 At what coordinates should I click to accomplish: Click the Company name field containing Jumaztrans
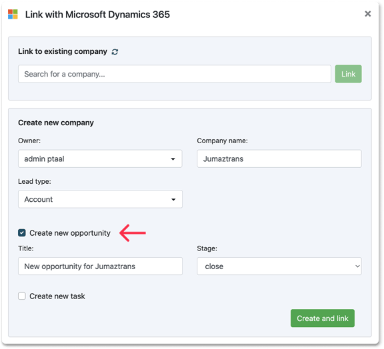(279, 159)
